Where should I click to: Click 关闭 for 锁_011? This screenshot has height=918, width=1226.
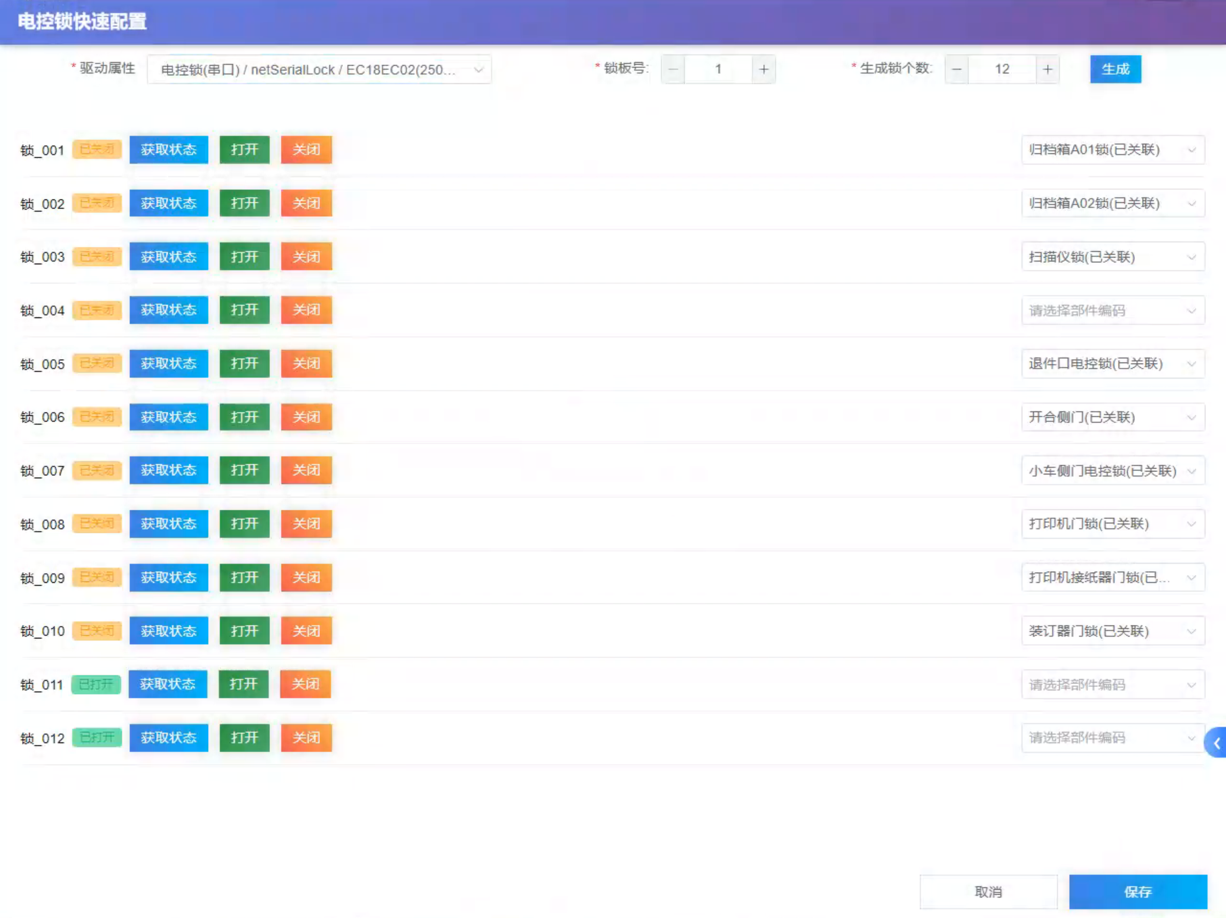(305, 684)
